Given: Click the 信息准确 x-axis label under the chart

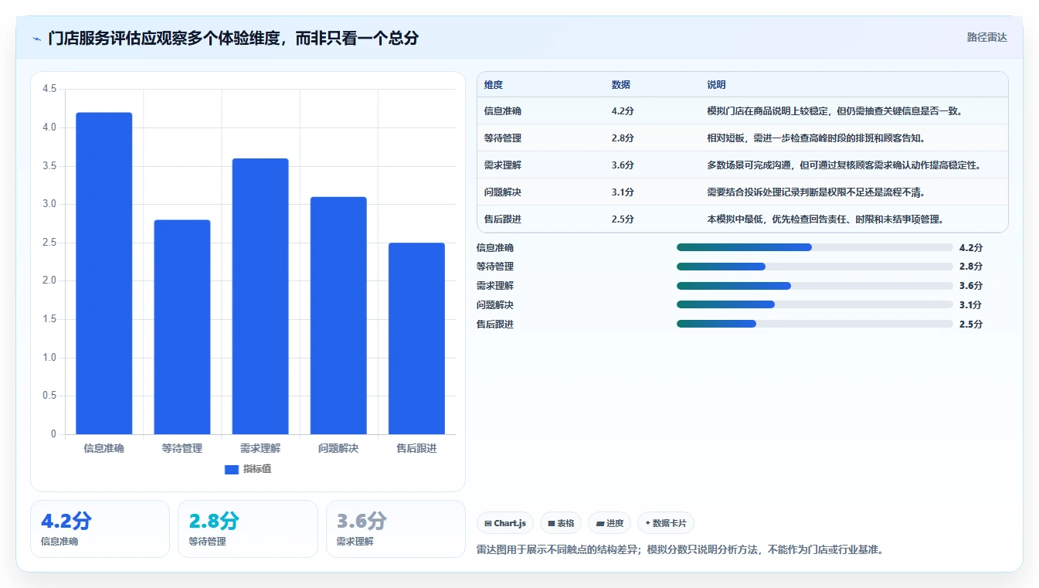Looking at the screenshot, I should (104, 448).
